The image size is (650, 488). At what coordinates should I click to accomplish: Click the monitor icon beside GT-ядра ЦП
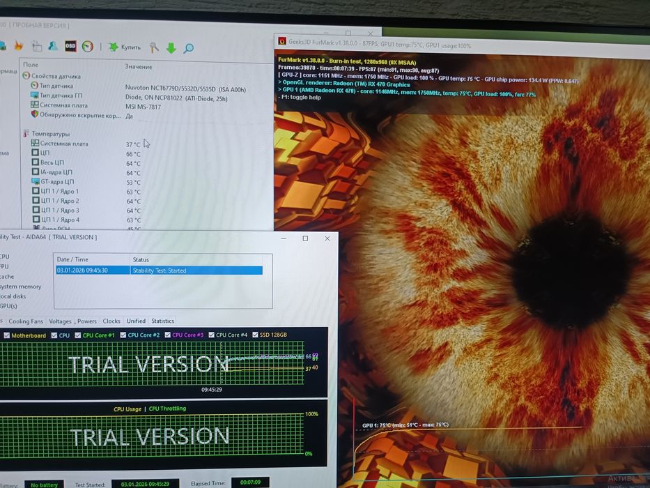(x=36, y=181)
